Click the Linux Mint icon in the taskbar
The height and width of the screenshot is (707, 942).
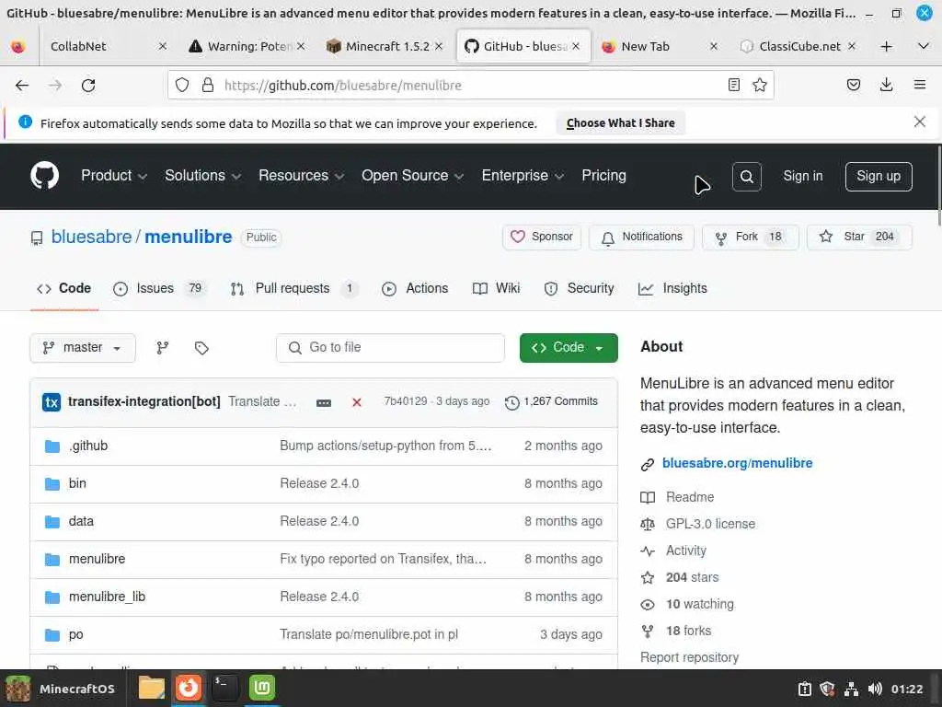(262, 688)
